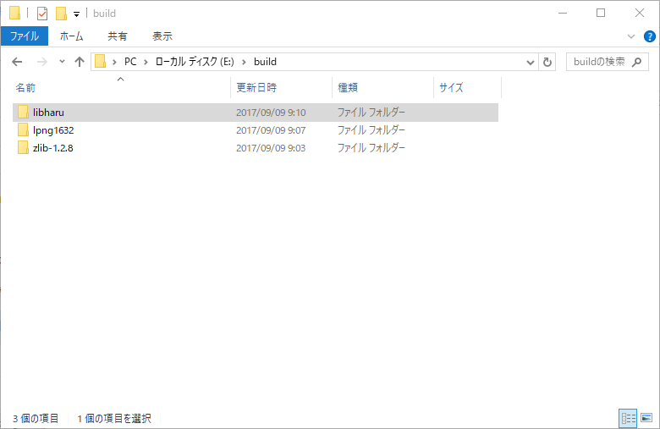Click ファイル フォルダー type in lpng1632 row
The height and width of the screenshot is (429, 660).
(x=371, y=130)
